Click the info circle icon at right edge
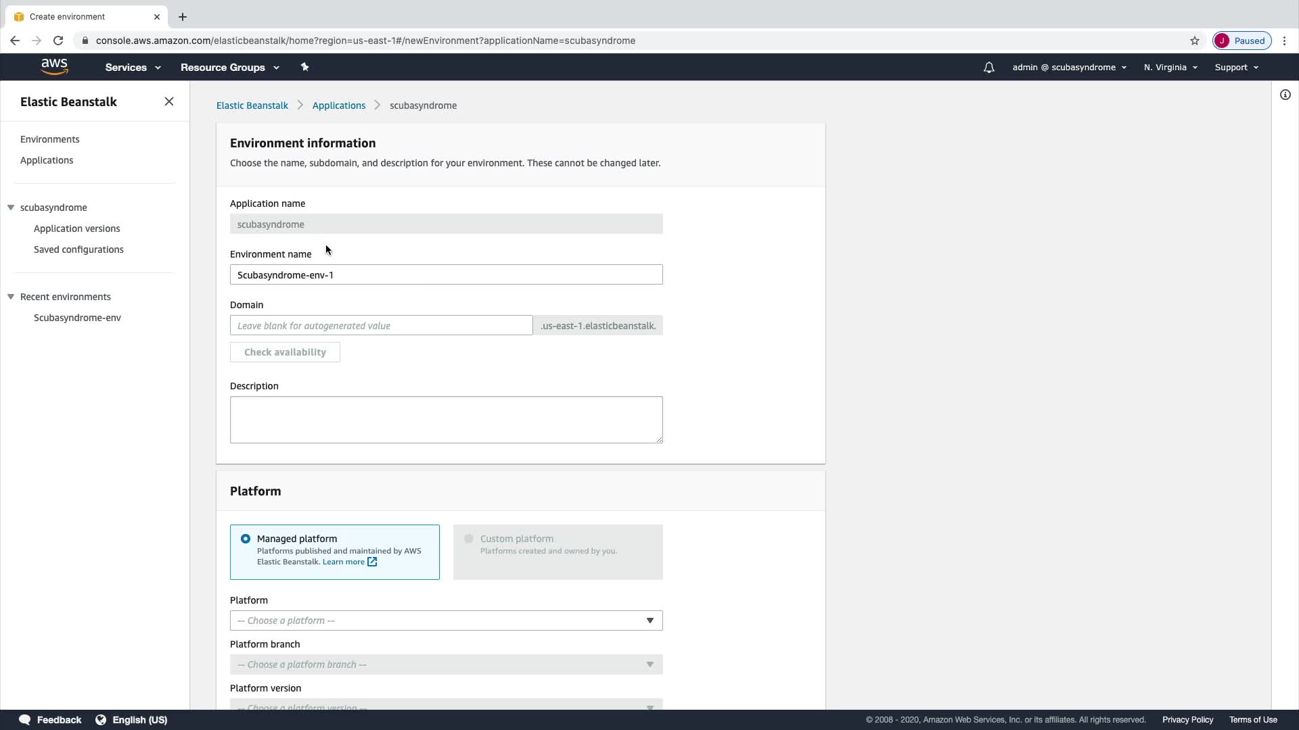The height and width of the screenshot is (730, 1299). point(1285,95)
